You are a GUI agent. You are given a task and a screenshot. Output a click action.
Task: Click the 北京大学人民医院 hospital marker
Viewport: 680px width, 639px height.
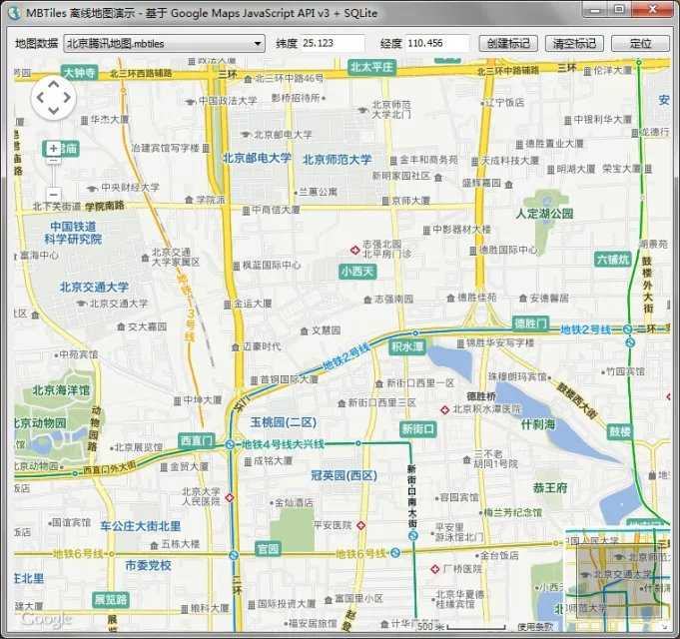click(230, 498)
